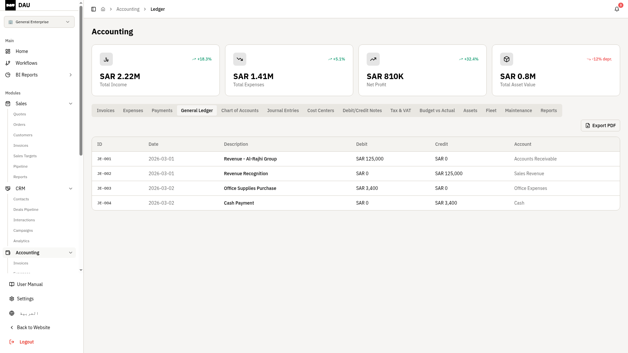This screenshot has width=628, height=353.
Task: Open the notifications bell
Action: pyautogui.click(x=617, y=9)
